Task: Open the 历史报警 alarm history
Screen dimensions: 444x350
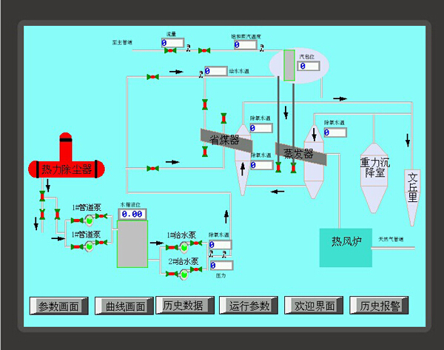Action: click(379, 305)
